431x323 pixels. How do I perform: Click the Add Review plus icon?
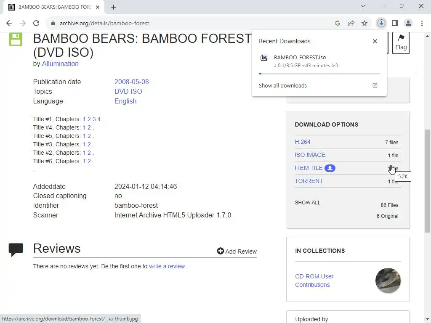(221, 251)
